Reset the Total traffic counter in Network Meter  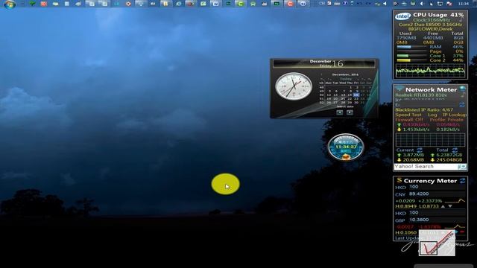tap(455, 150)
